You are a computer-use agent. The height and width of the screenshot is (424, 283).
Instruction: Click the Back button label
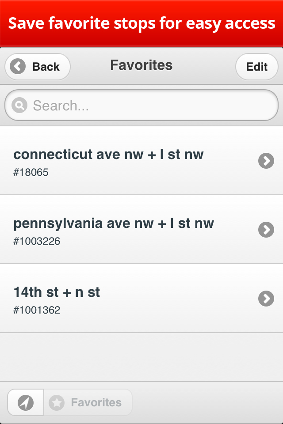(x=46, y=67)
